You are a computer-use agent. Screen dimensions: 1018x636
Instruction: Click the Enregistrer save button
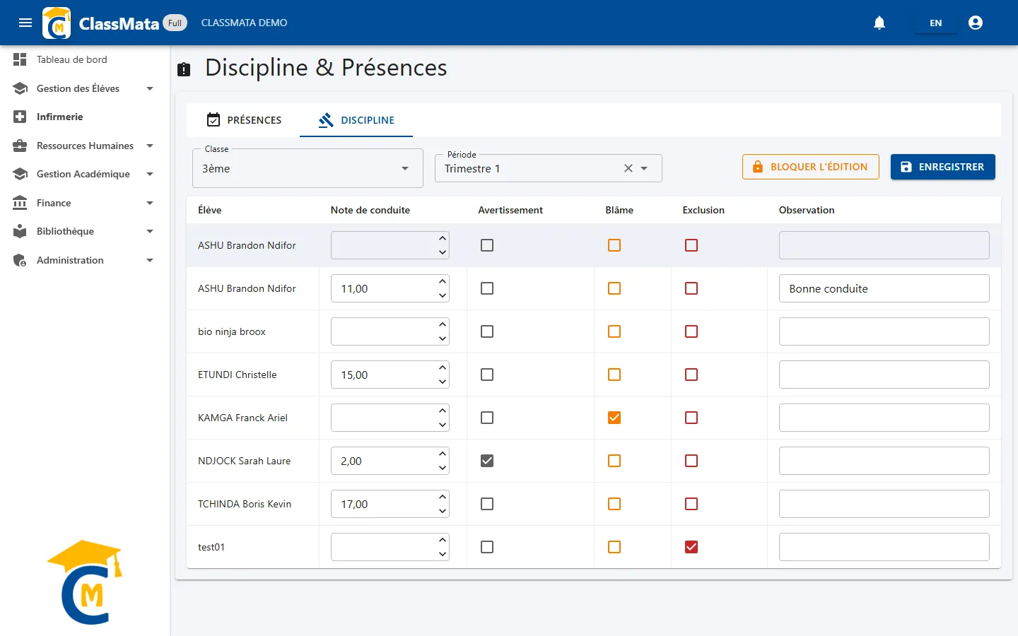943,167
